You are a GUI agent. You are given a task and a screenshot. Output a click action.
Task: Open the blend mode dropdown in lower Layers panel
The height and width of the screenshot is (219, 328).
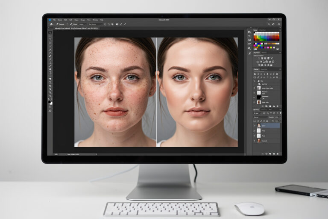(x=260, y=117)
